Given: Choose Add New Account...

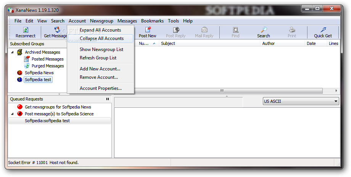Looking at the screenshot, I should pos(100,69).
